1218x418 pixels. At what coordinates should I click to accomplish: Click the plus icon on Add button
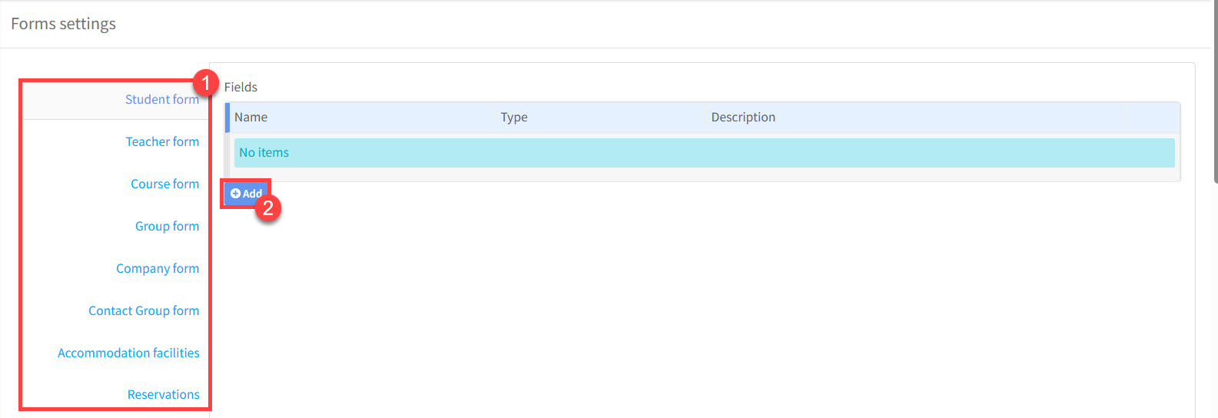236,194
